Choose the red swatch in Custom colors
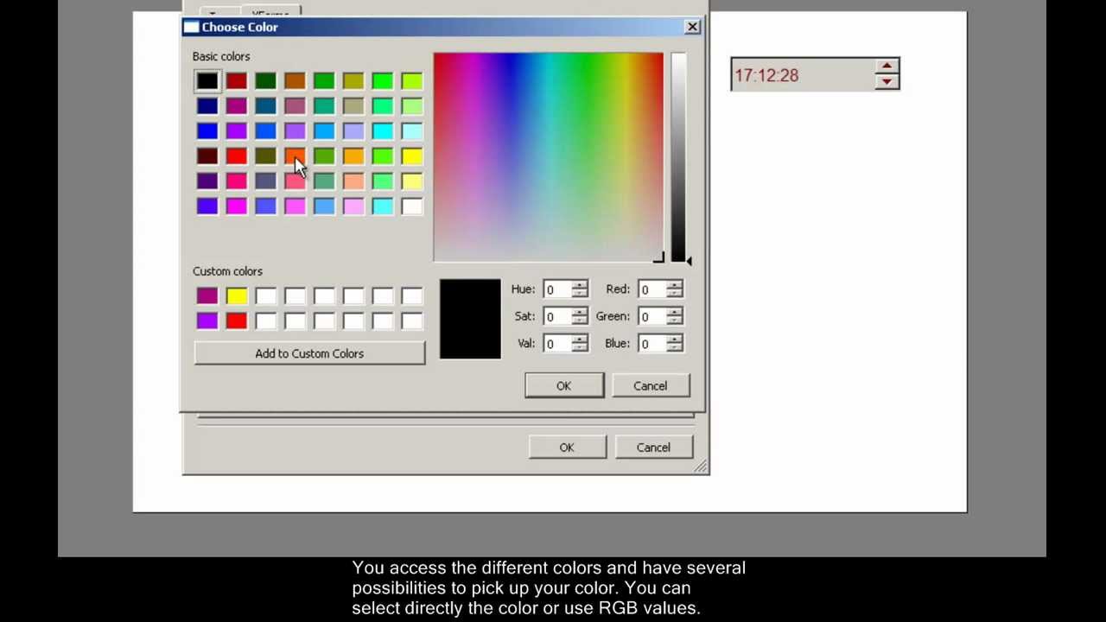 [237, 321]
